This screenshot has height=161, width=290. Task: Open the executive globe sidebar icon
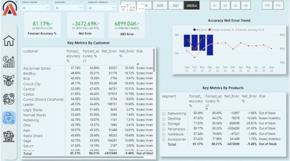tap(9, 137)
